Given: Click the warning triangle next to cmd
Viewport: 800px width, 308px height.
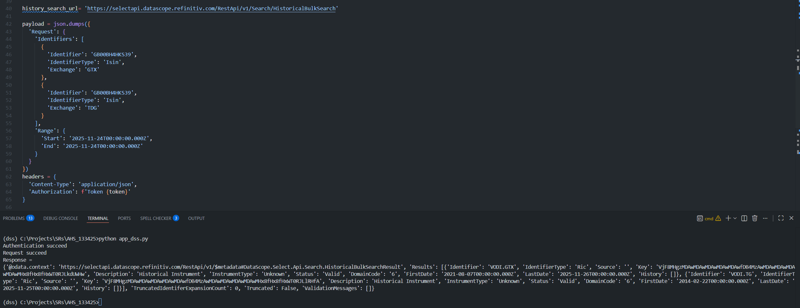Looking at the screenshot, I should click(x=718, y=218).
